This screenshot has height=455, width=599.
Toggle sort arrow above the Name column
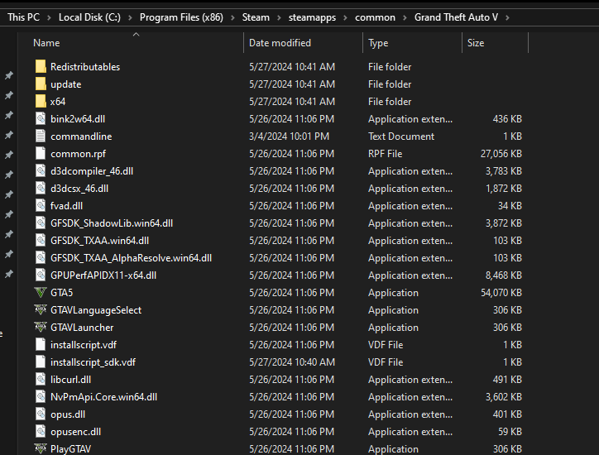[x=136, y=35]
